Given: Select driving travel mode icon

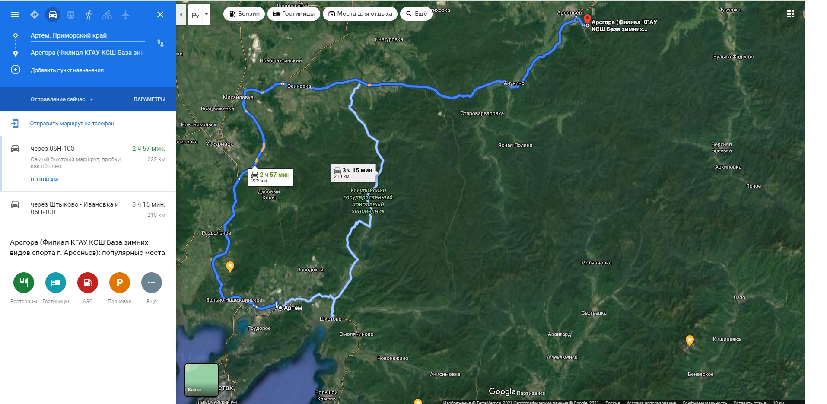Looking at the screenshot, I should pyautogui.click(x=52, y=15).
